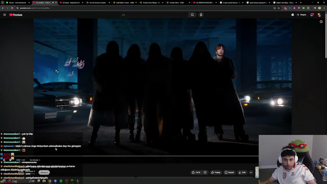Open the account avatar menu in YouTube
327x184 pixels.
click(319, 15)
